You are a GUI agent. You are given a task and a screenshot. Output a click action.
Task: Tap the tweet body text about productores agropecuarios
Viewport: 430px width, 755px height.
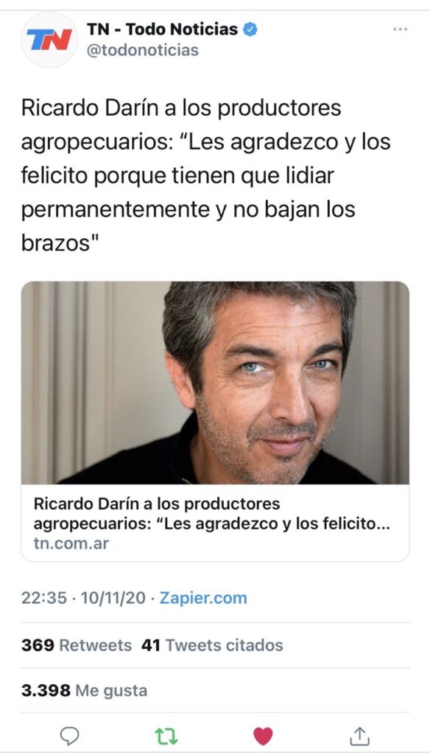pyautogui.click(x=206, y=175)
